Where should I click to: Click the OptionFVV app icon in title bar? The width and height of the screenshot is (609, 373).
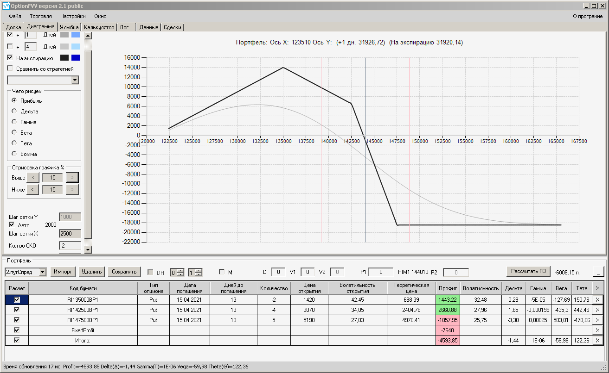coord(6,6)
